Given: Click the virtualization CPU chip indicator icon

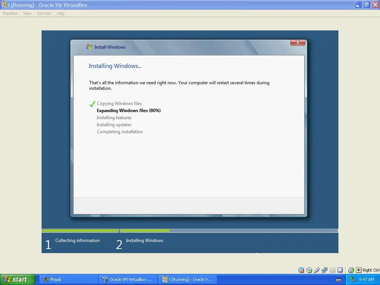Looking at the screenshot, I should [x=340, y=270].
